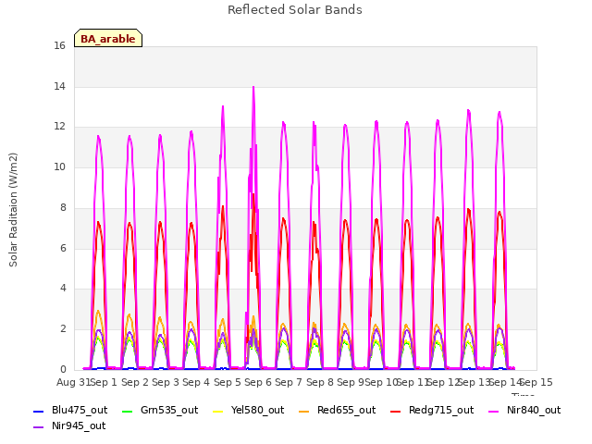Click the 6 y-axis tick label
Viewport: 592px width, 444px height.
pyautogui.click(x=63, y=248)
